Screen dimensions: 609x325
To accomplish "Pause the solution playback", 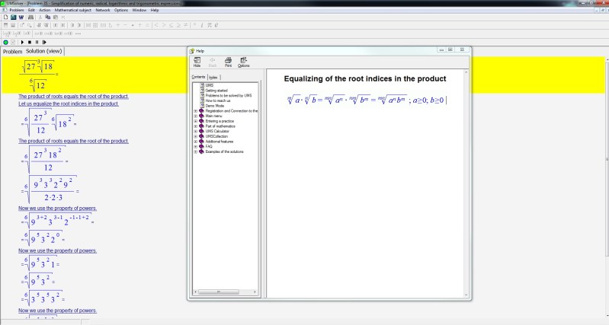I will point(37,43).
